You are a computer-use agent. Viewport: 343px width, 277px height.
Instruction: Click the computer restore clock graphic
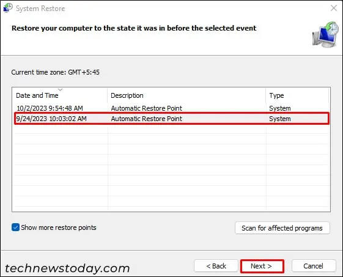tap(325, 34)
